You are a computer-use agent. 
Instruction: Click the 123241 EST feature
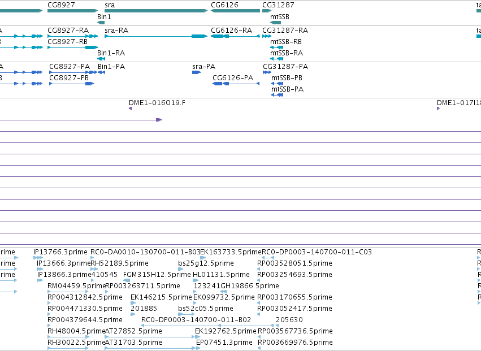click(x=195, y=292)
